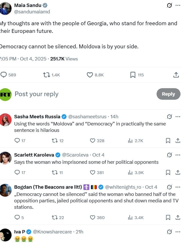Reply to Maia Sandu's main post
181x245 pixels.
[x=4, y=75]
